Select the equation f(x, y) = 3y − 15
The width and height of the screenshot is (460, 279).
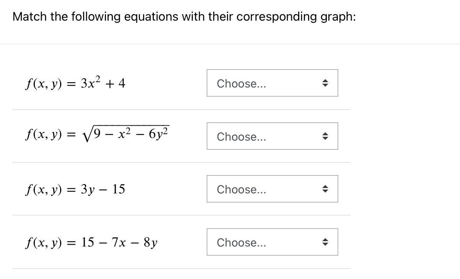[x=75, y=189]
